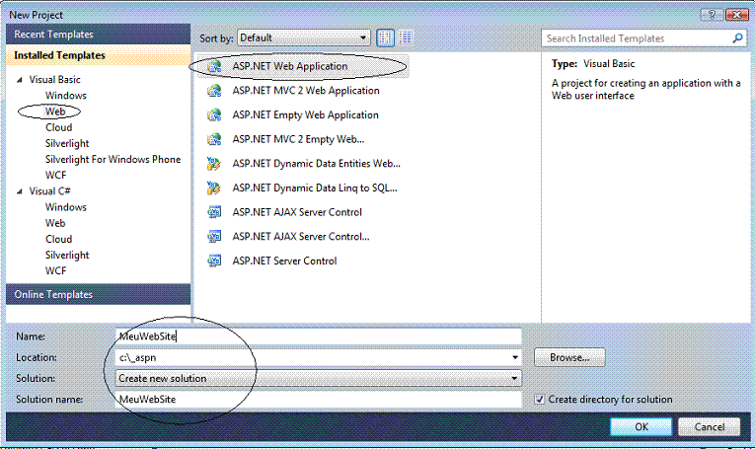Select ASP.NET Dynamic Data Linq to SQL... text
Screen dimensions: 755x449
point(315,187)
